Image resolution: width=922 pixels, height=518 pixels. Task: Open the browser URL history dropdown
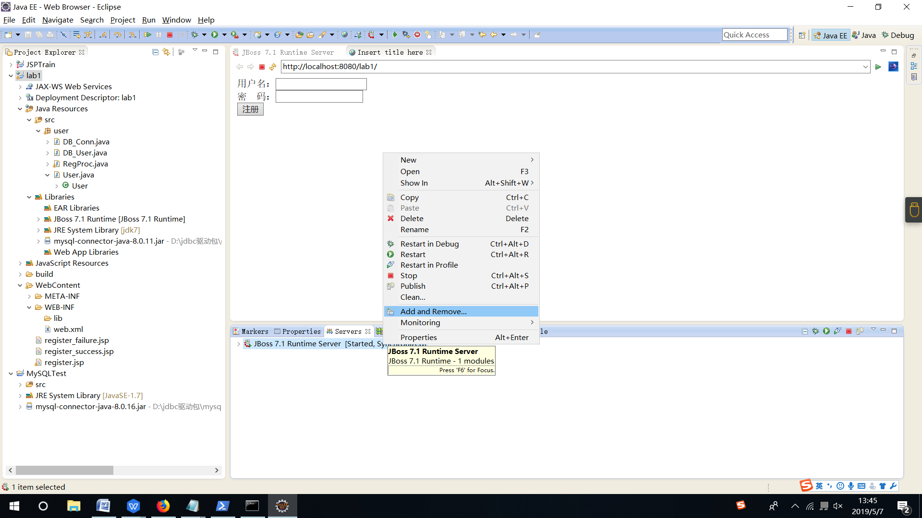point(865,67)
